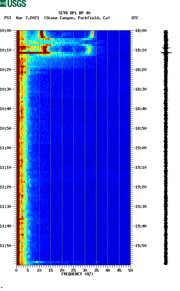Click the 'UTC' timezone label
This screenshot has height=291, width=180.
click(135, 18)
